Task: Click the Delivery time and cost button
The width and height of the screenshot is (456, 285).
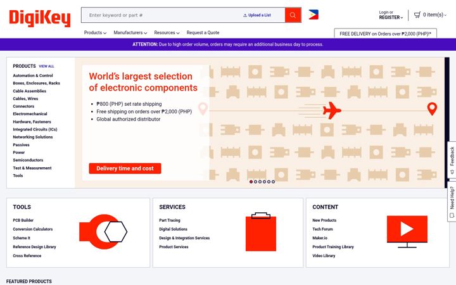Action: pos(125,168)
